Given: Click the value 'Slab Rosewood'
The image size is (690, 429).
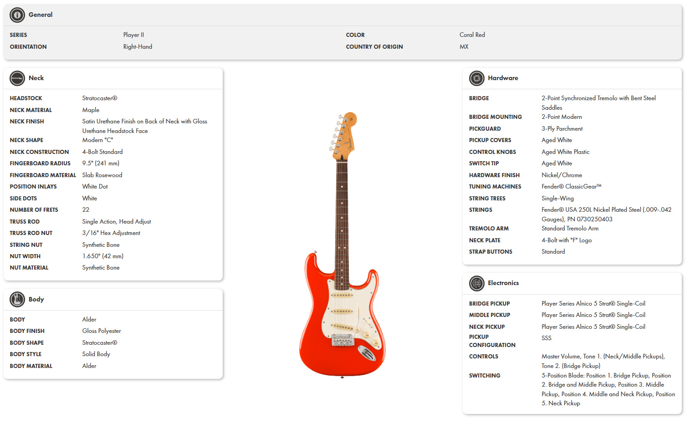Looking at the screenshot, I should tap(102, 175).
